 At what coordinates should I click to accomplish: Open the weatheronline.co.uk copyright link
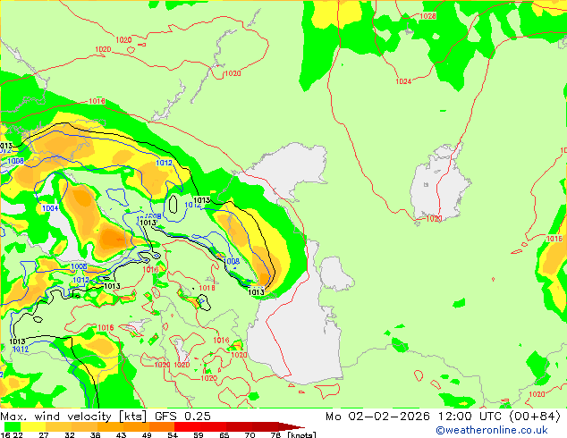491,430
